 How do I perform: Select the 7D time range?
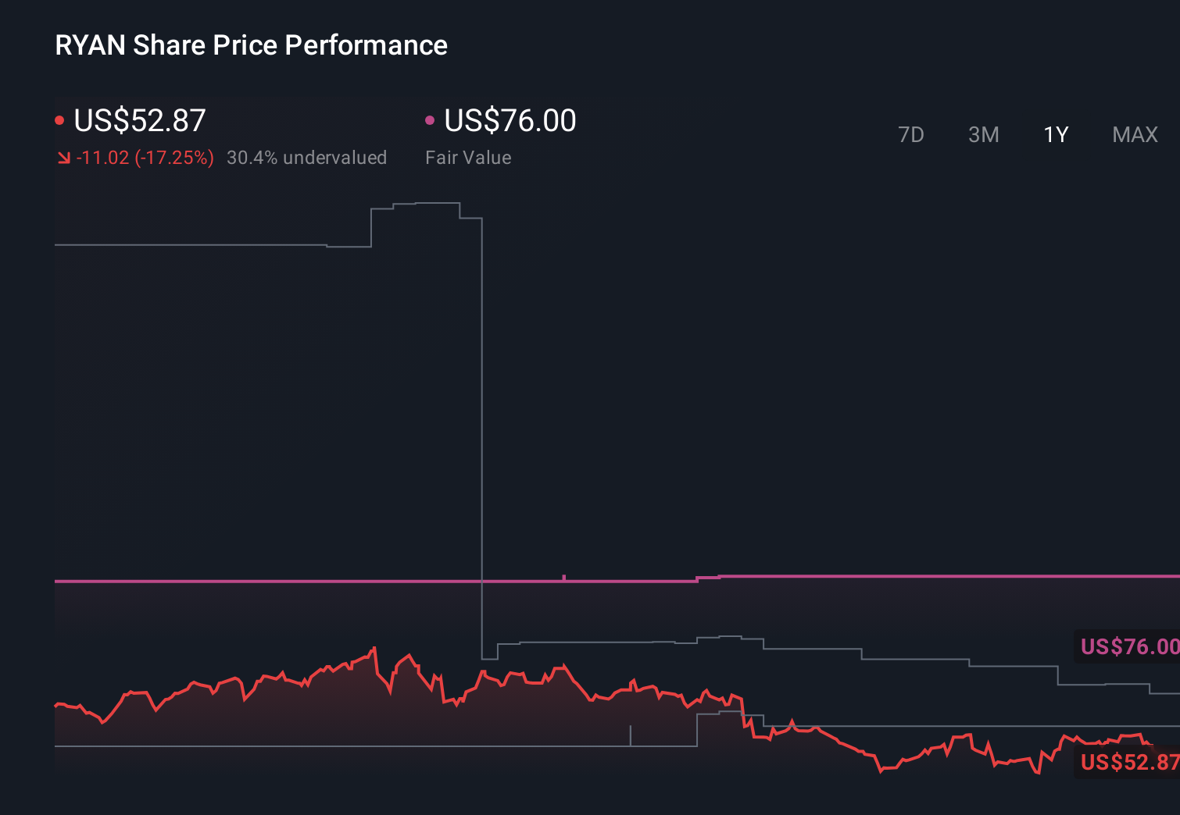click(x=911, y=134)
